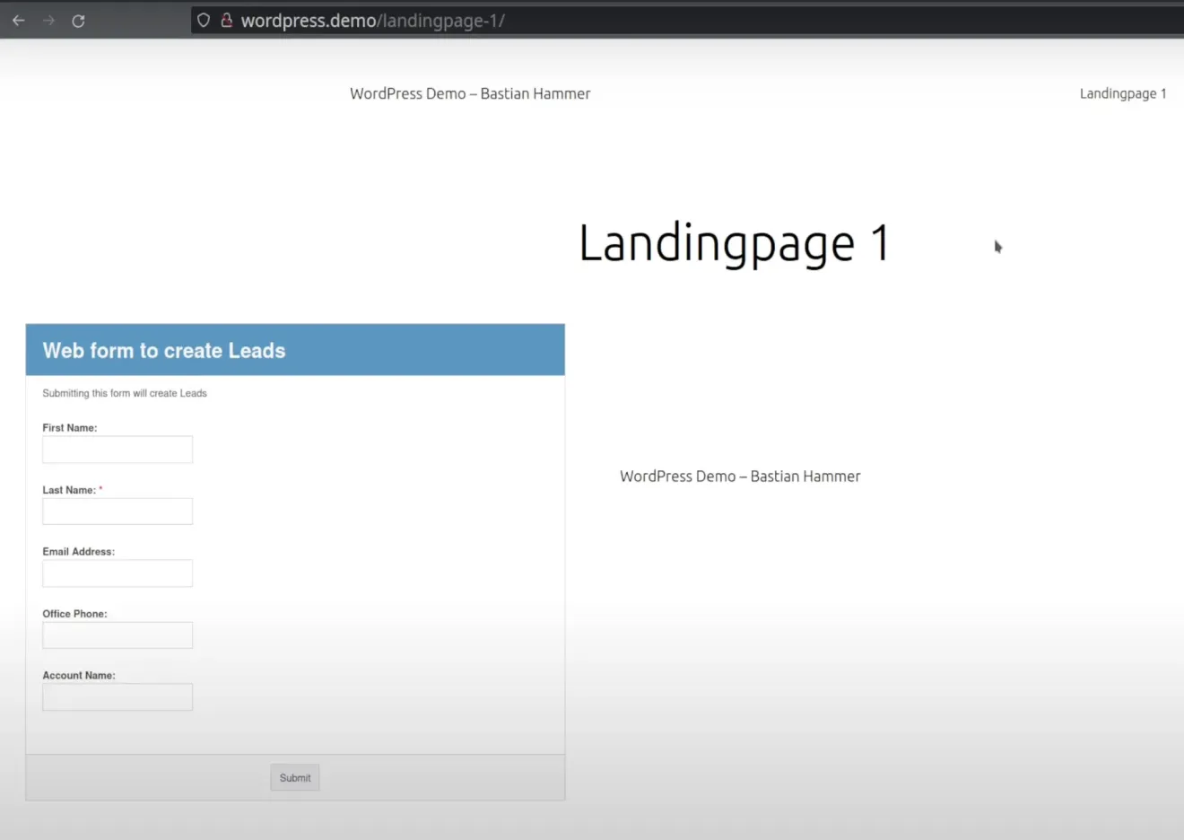
Task: Select the Landingpage 1 page title
Action: pyautogui.click(x=733, y=243)
